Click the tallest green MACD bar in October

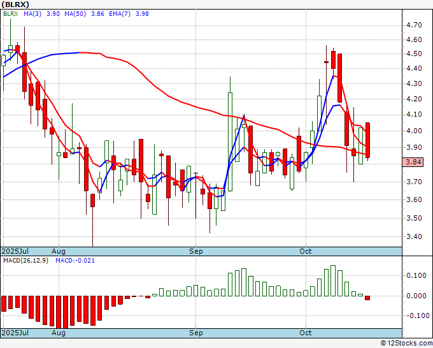click(333, 281)
